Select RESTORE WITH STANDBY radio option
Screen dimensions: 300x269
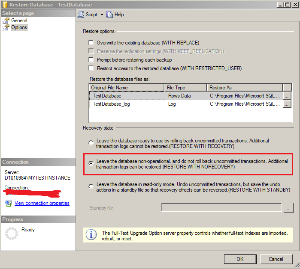point(91,186)
